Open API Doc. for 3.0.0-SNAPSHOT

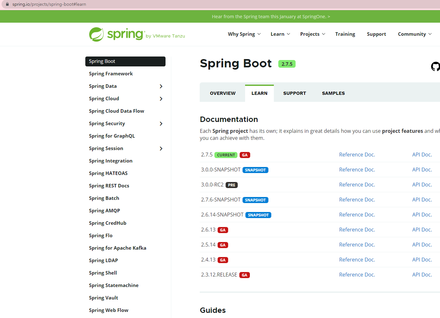pyautogui.click(x=422, y=170)
